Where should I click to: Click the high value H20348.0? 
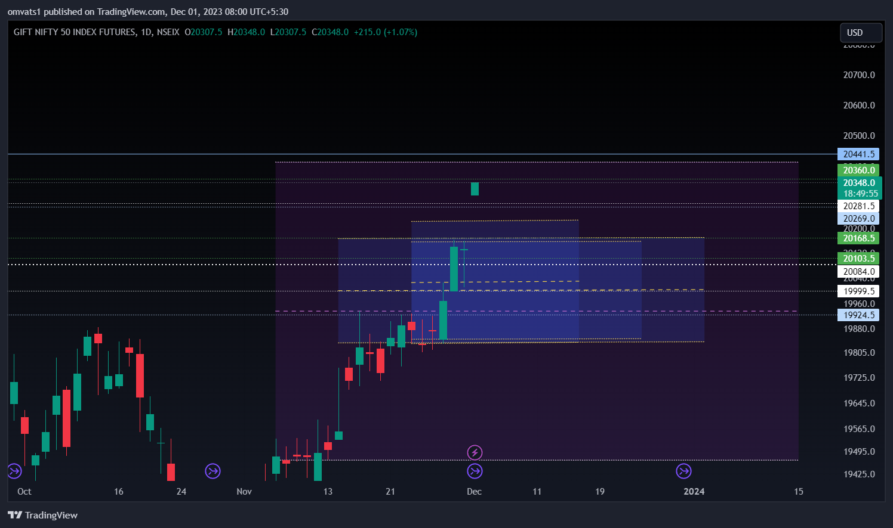pos(246,32)
